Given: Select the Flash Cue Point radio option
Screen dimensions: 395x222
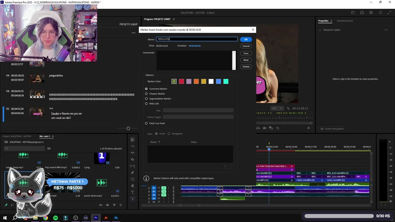Looking at the screenshot, I should tap(146, 123).
